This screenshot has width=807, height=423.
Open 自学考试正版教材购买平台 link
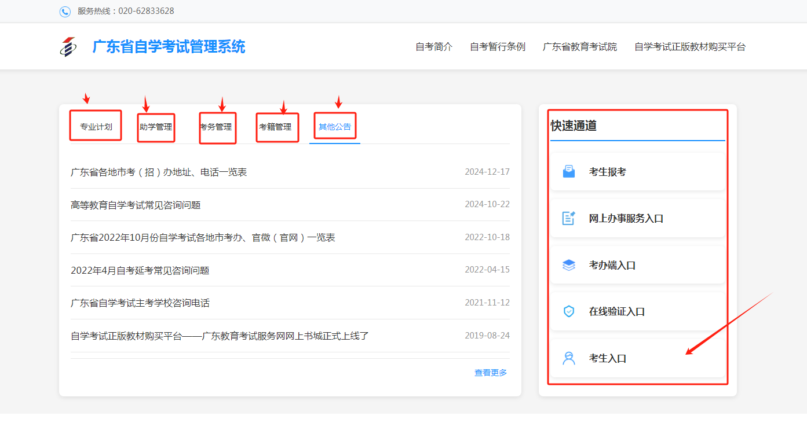click(690, 47)
